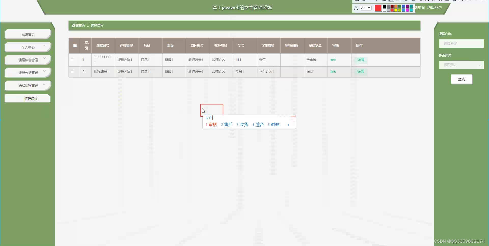Go to 系统首页 in the sidebar

[x=28, y=34]
